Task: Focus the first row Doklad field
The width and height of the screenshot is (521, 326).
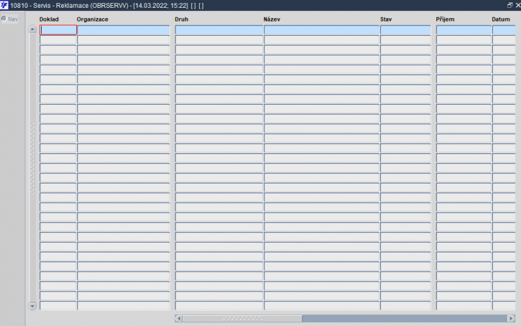Action: pos(58,30)
